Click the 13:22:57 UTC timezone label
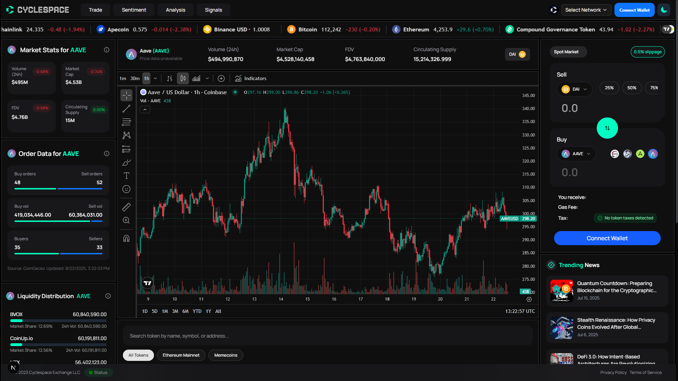678x381 pixels. click(x=520, y=311)
